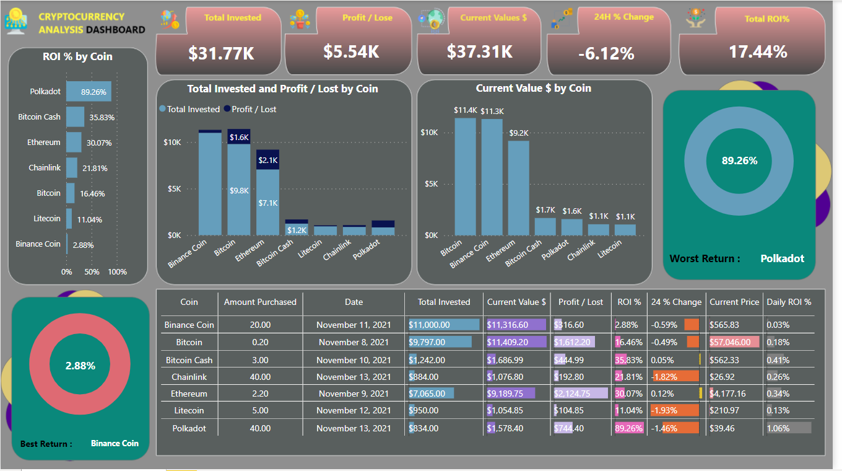The image size is (842, 471).
Task: Click the growth icon beside 24H % Change
Action: click(x=562, y=19)
